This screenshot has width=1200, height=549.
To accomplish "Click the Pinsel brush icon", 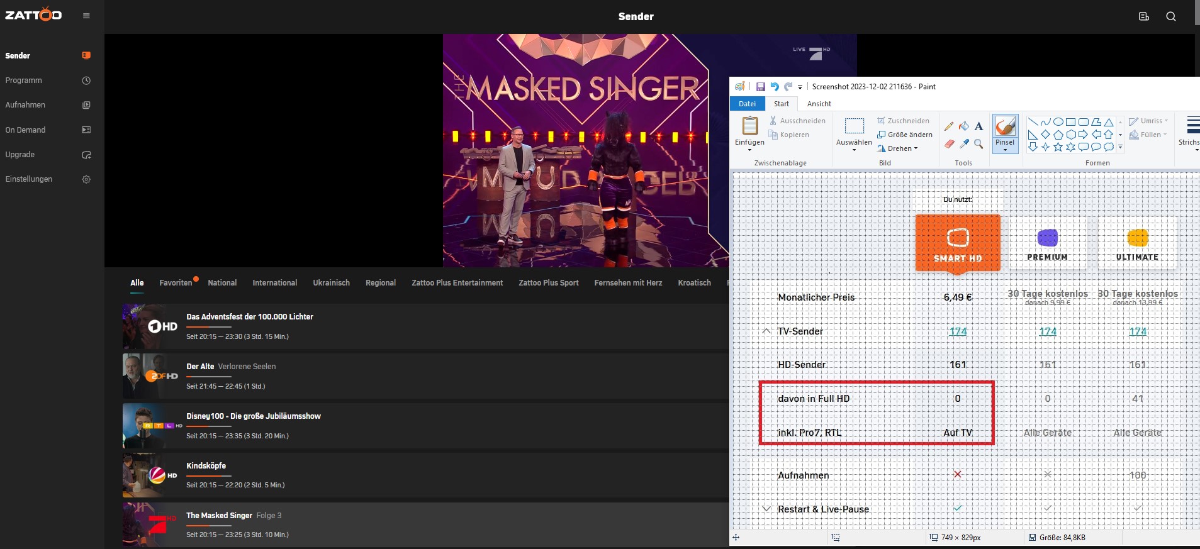I will click(1005, 126).
